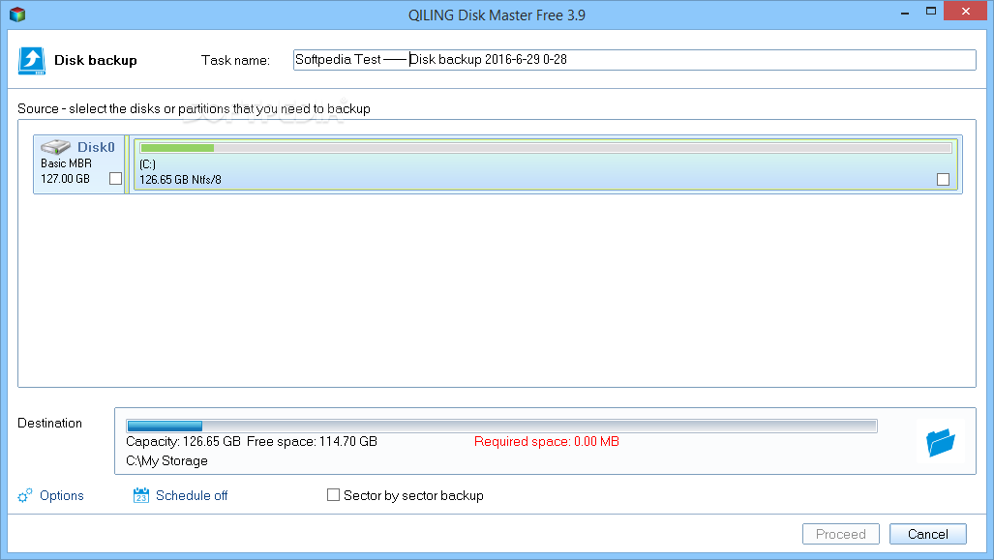Maximize the QILING Disk Master window
994x560 pixels.
tap(931, 12)
